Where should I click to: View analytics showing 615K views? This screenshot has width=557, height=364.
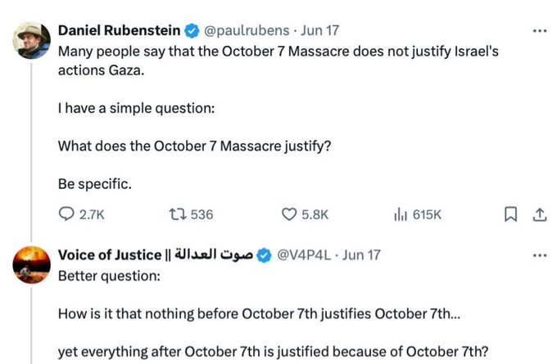pyautogui.click(x=401, y=214)
